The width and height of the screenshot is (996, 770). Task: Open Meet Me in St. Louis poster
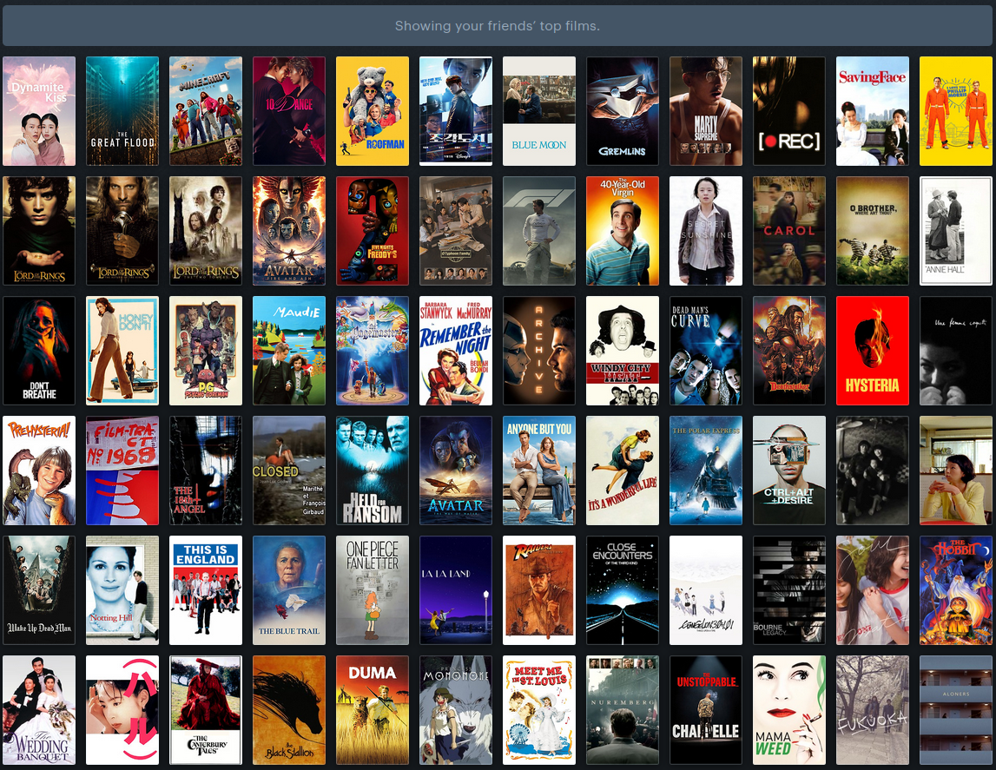539,710
